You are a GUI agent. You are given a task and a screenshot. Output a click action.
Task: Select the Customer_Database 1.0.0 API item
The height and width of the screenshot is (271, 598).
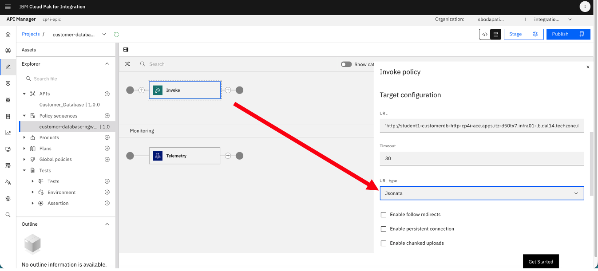coord(69,105)
